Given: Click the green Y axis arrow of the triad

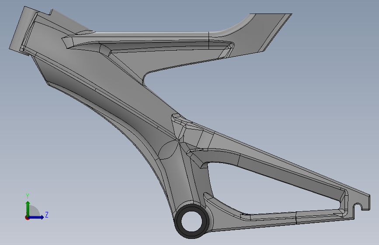Looking at the screenshot, I should click(28, 208).
